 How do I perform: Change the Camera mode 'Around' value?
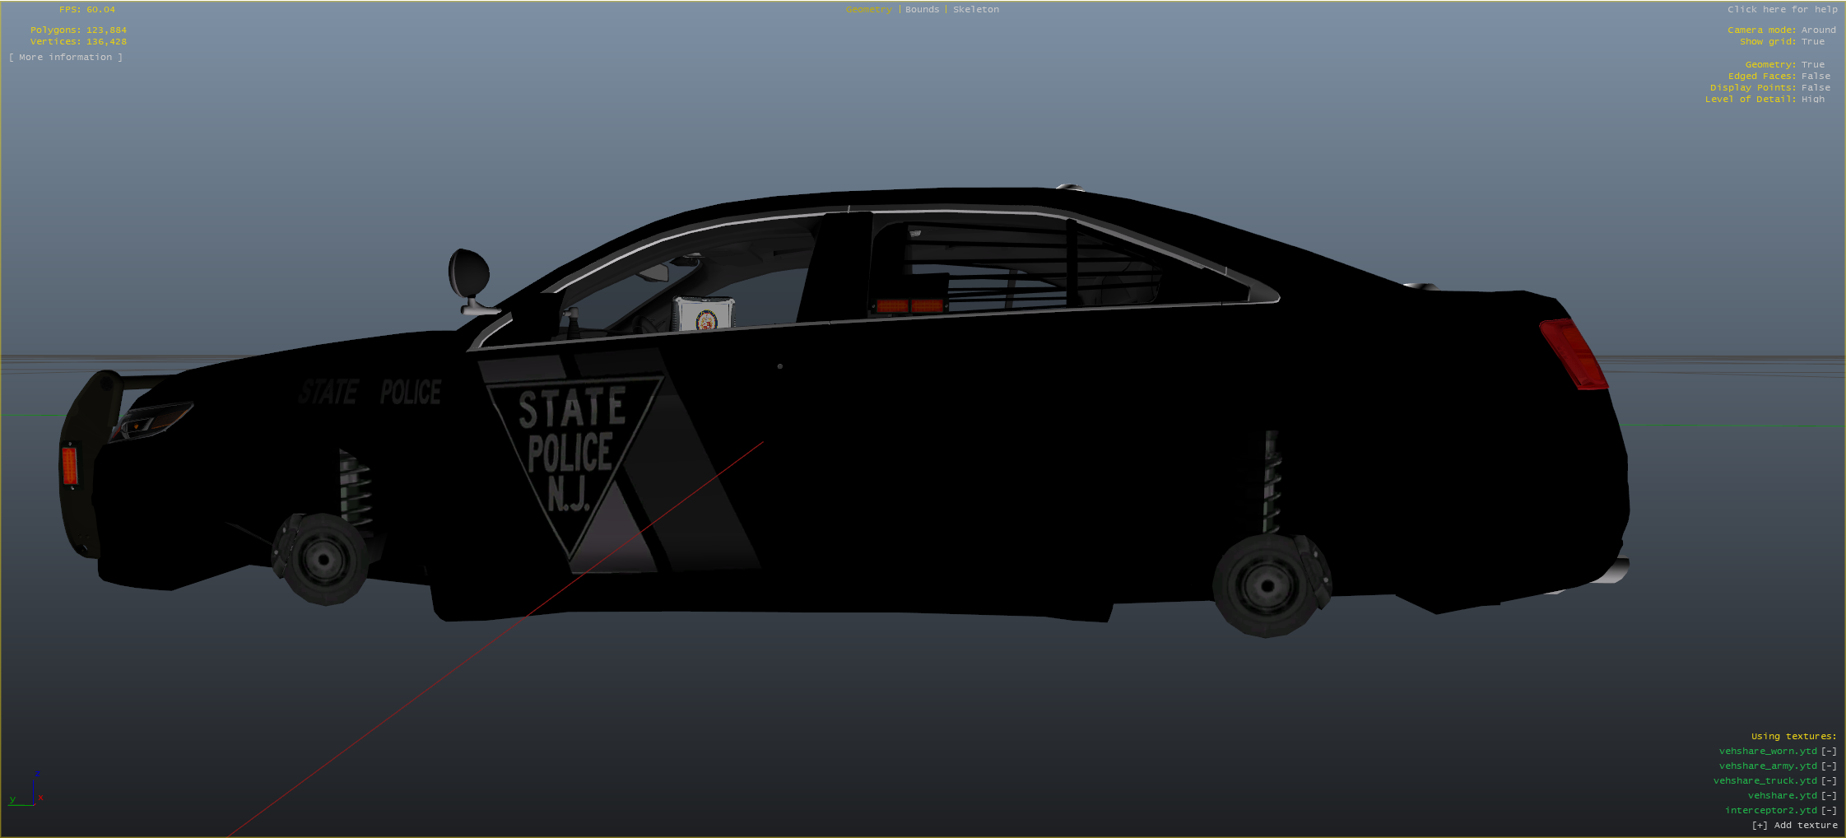[x=1818, y=30]
